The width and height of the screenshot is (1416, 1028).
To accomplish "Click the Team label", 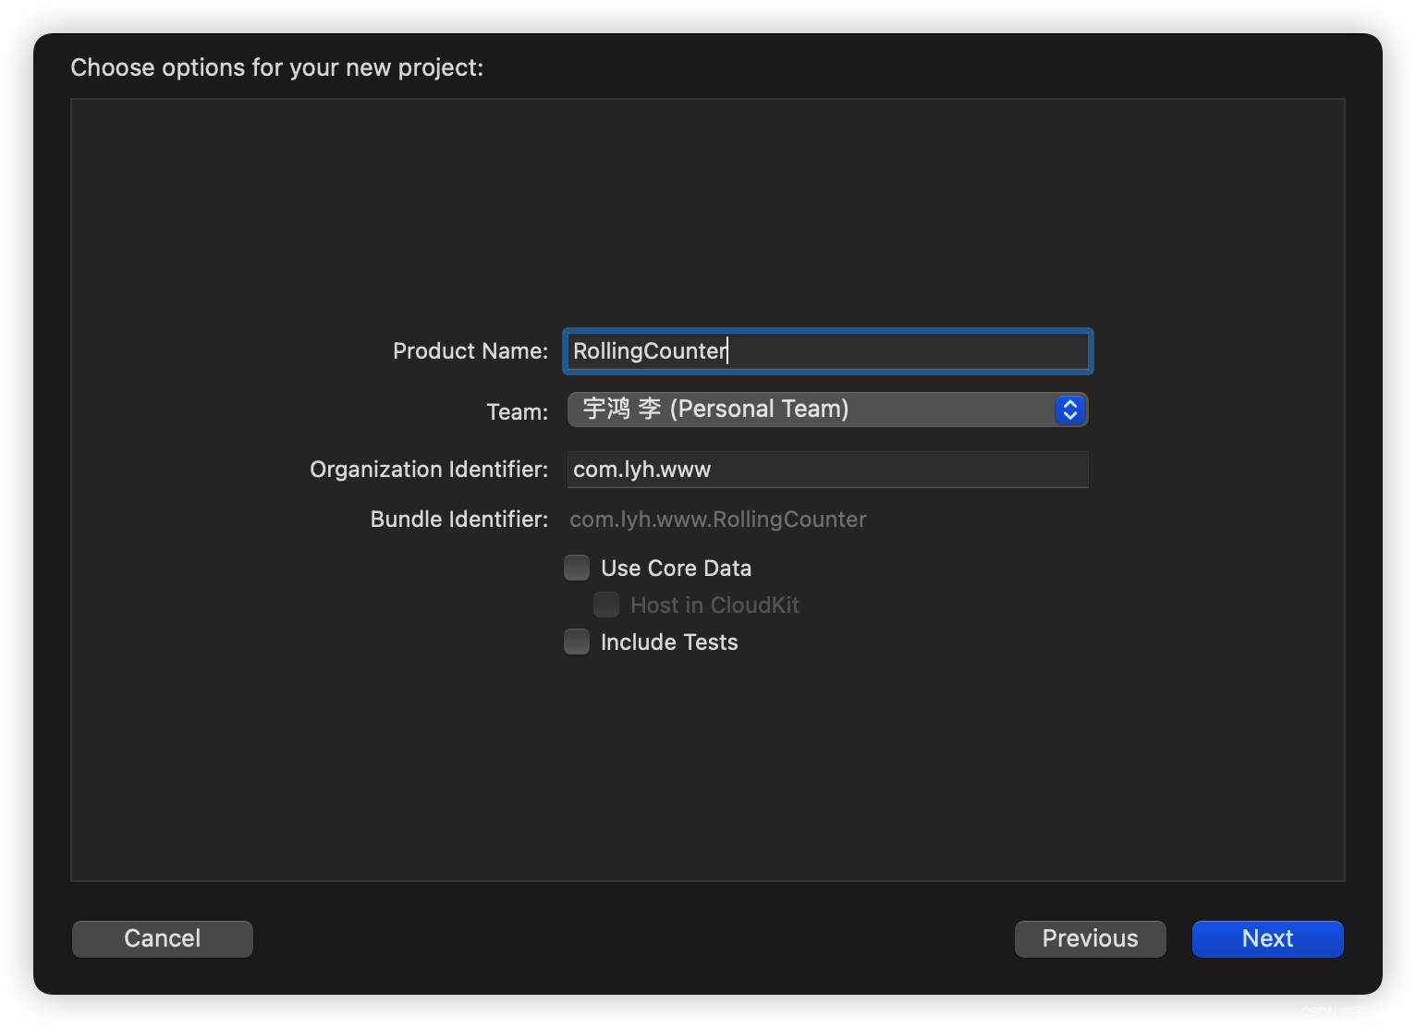I will (518, 411).
